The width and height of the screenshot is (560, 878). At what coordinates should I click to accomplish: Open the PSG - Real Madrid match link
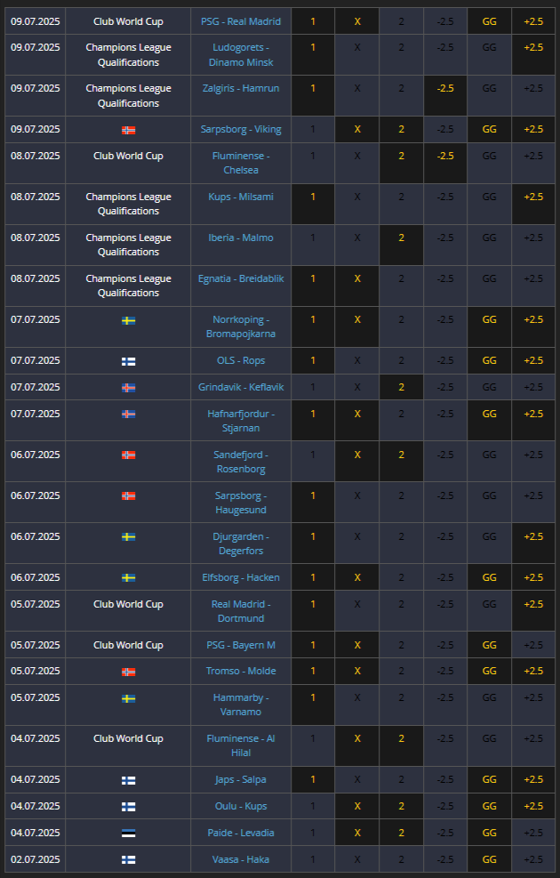click(240, 21)
